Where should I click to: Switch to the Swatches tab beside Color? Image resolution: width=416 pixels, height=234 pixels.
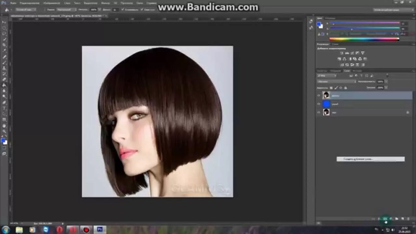[330, 18]
